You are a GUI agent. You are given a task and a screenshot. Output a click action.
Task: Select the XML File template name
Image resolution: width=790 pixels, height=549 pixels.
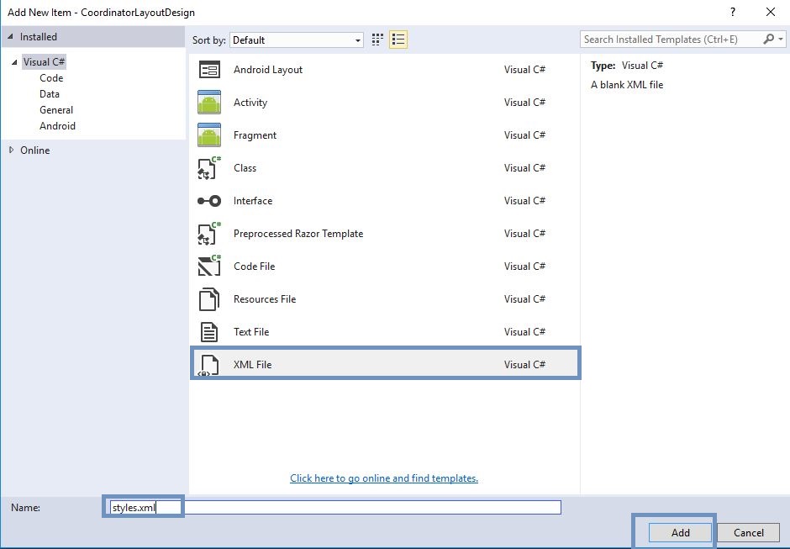(252, 365)
